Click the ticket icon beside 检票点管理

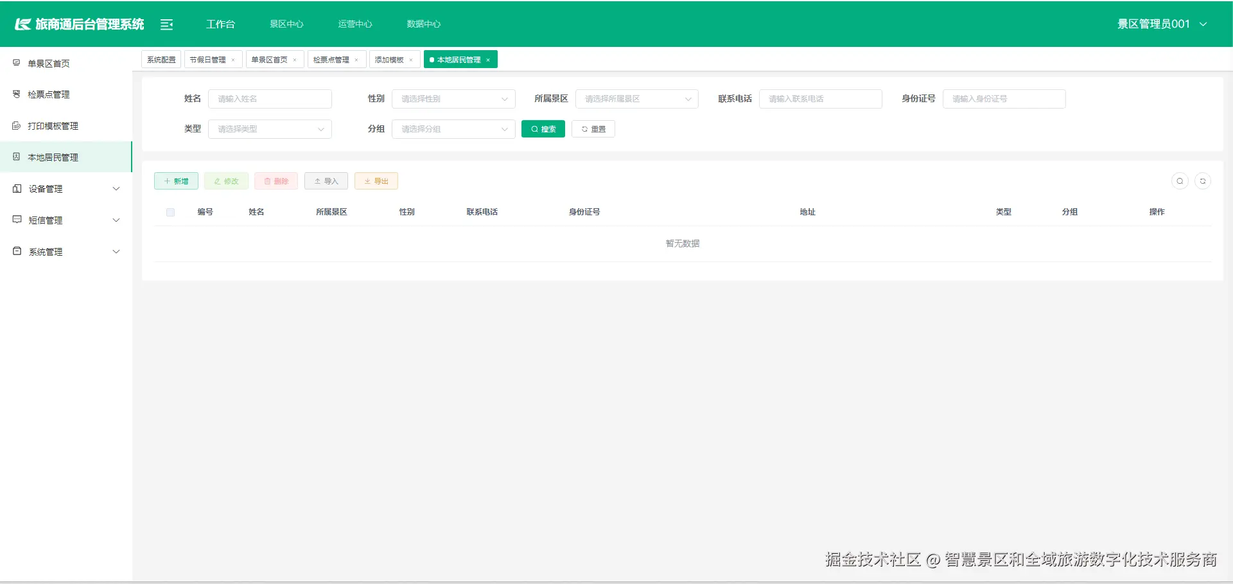[16, 94]
